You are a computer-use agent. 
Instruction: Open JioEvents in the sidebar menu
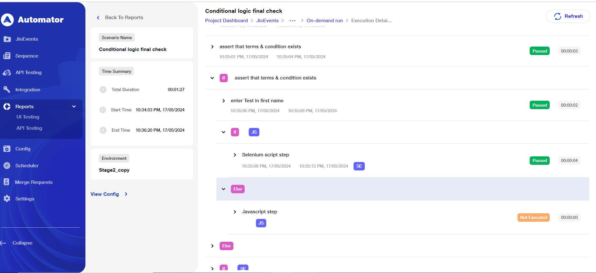[x=27, y=39]
